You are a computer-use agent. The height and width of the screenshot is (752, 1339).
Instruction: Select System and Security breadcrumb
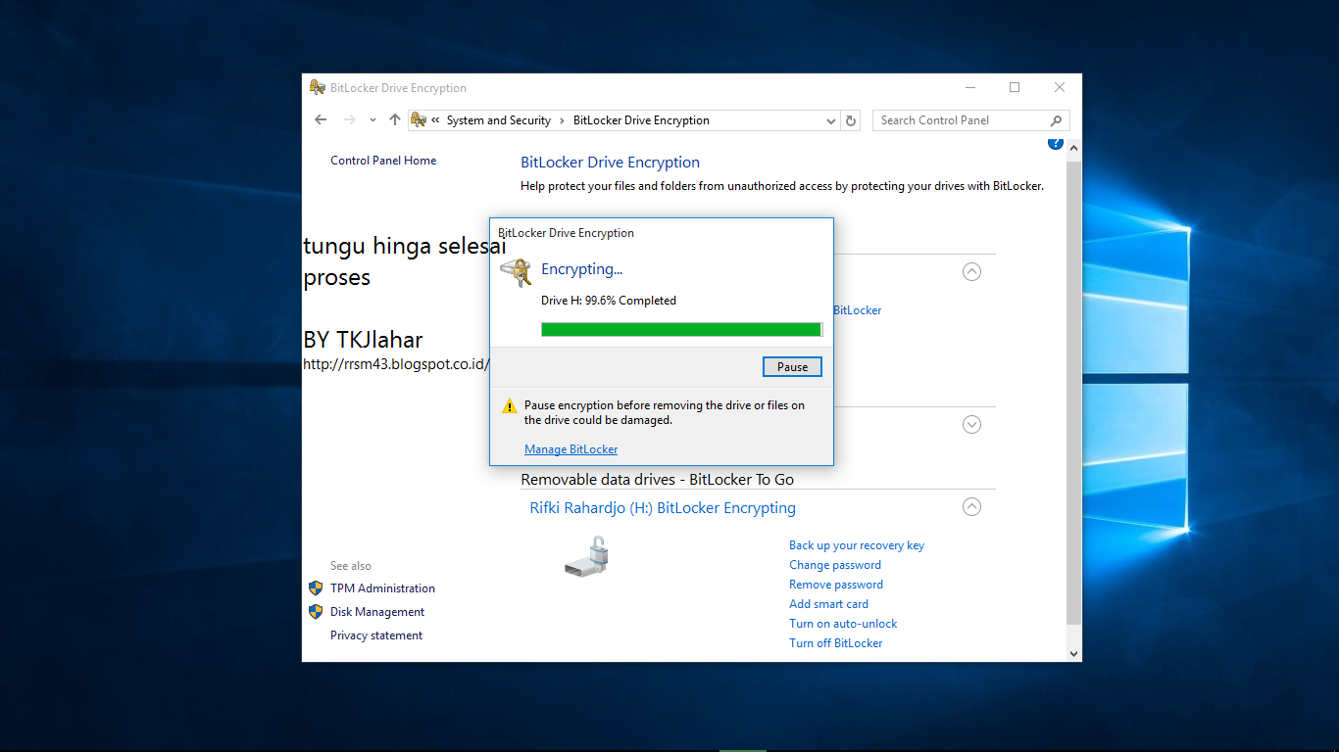coord(499,120)
